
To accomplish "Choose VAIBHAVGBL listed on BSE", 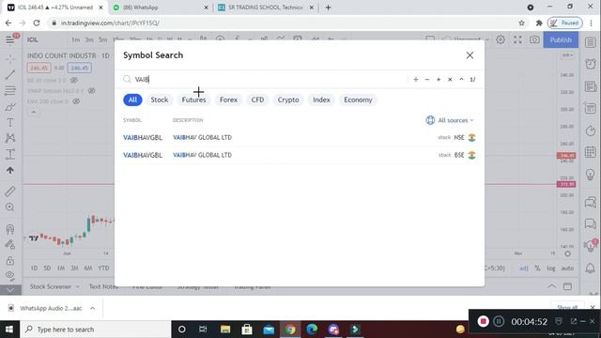I will click(x=300, y=155).
